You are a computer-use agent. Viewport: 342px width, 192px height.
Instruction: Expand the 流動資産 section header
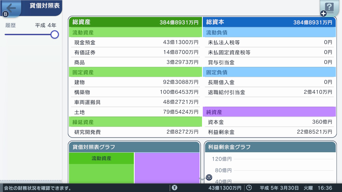pos(135,32)
